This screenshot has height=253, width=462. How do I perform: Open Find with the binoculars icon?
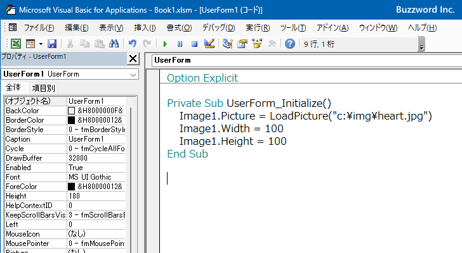click(x=114, y=44)
